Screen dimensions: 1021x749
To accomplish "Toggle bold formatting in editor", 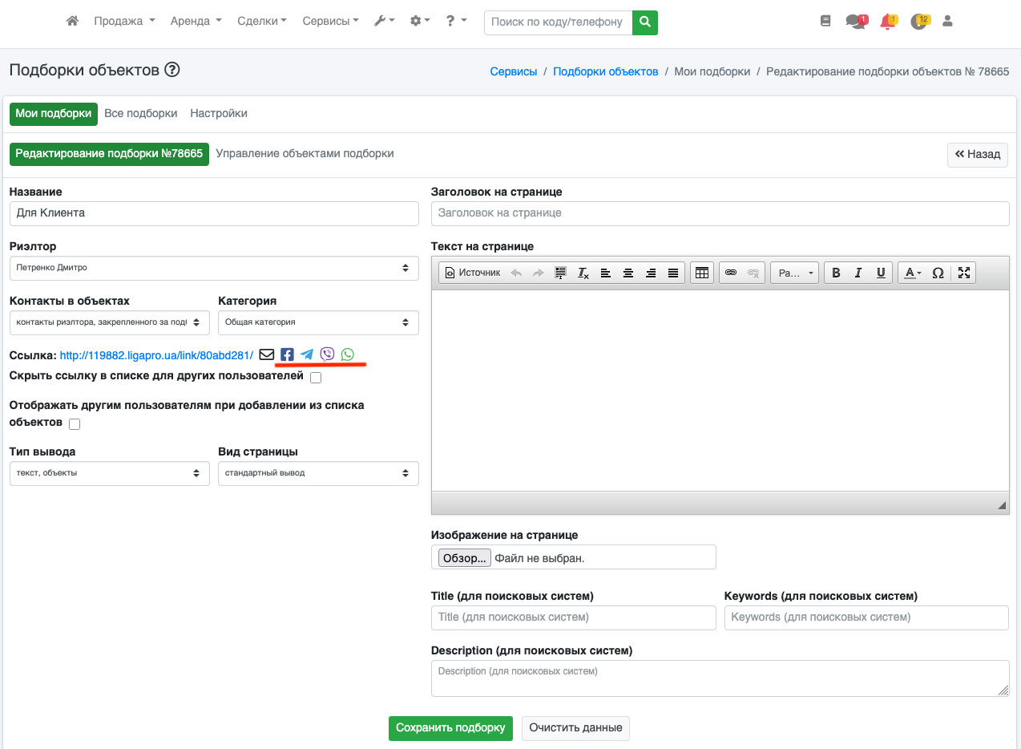I will coord(836,273).
